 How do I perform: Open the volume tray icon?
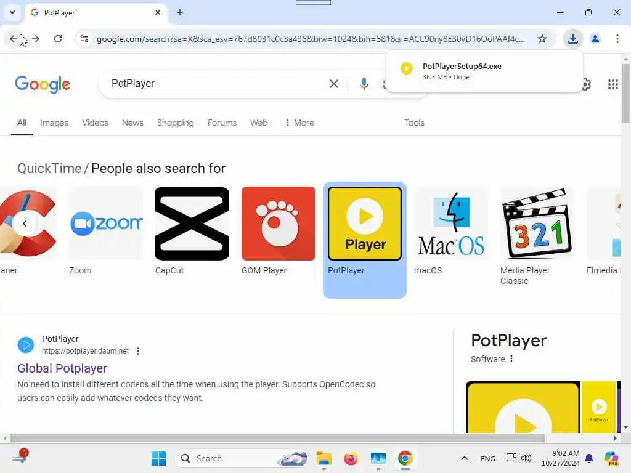tap(526, 458)
